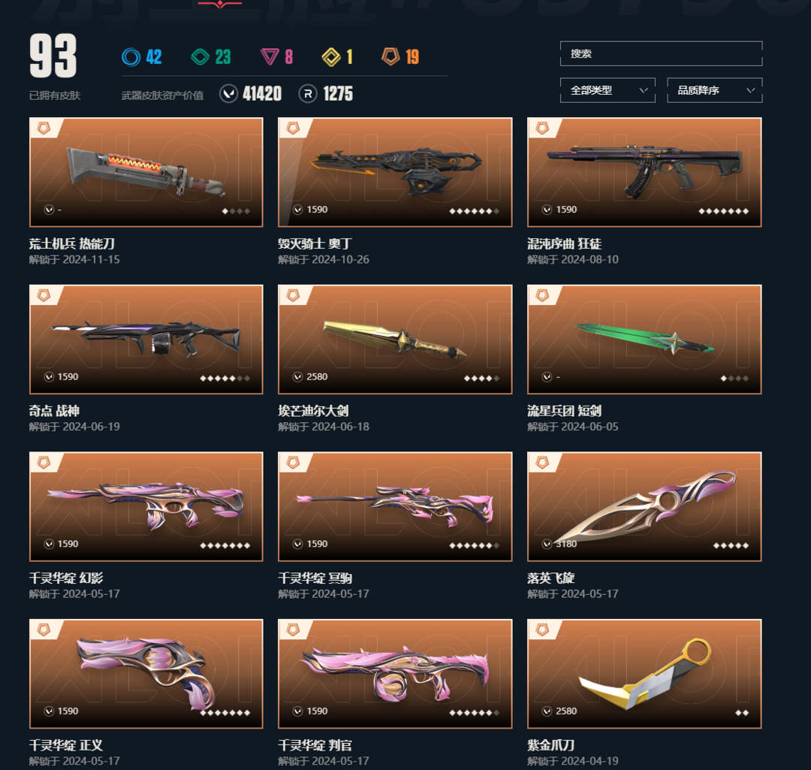Screen dimensions: 811x770
Task: Select the 毁灭骑士 奥丁 skin thumbnail
Action: click(395, 172)
